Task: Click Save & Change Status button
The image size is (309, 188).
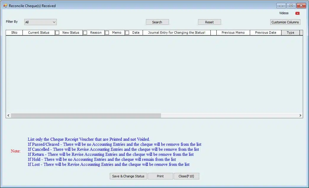Action: click(128, 176)
